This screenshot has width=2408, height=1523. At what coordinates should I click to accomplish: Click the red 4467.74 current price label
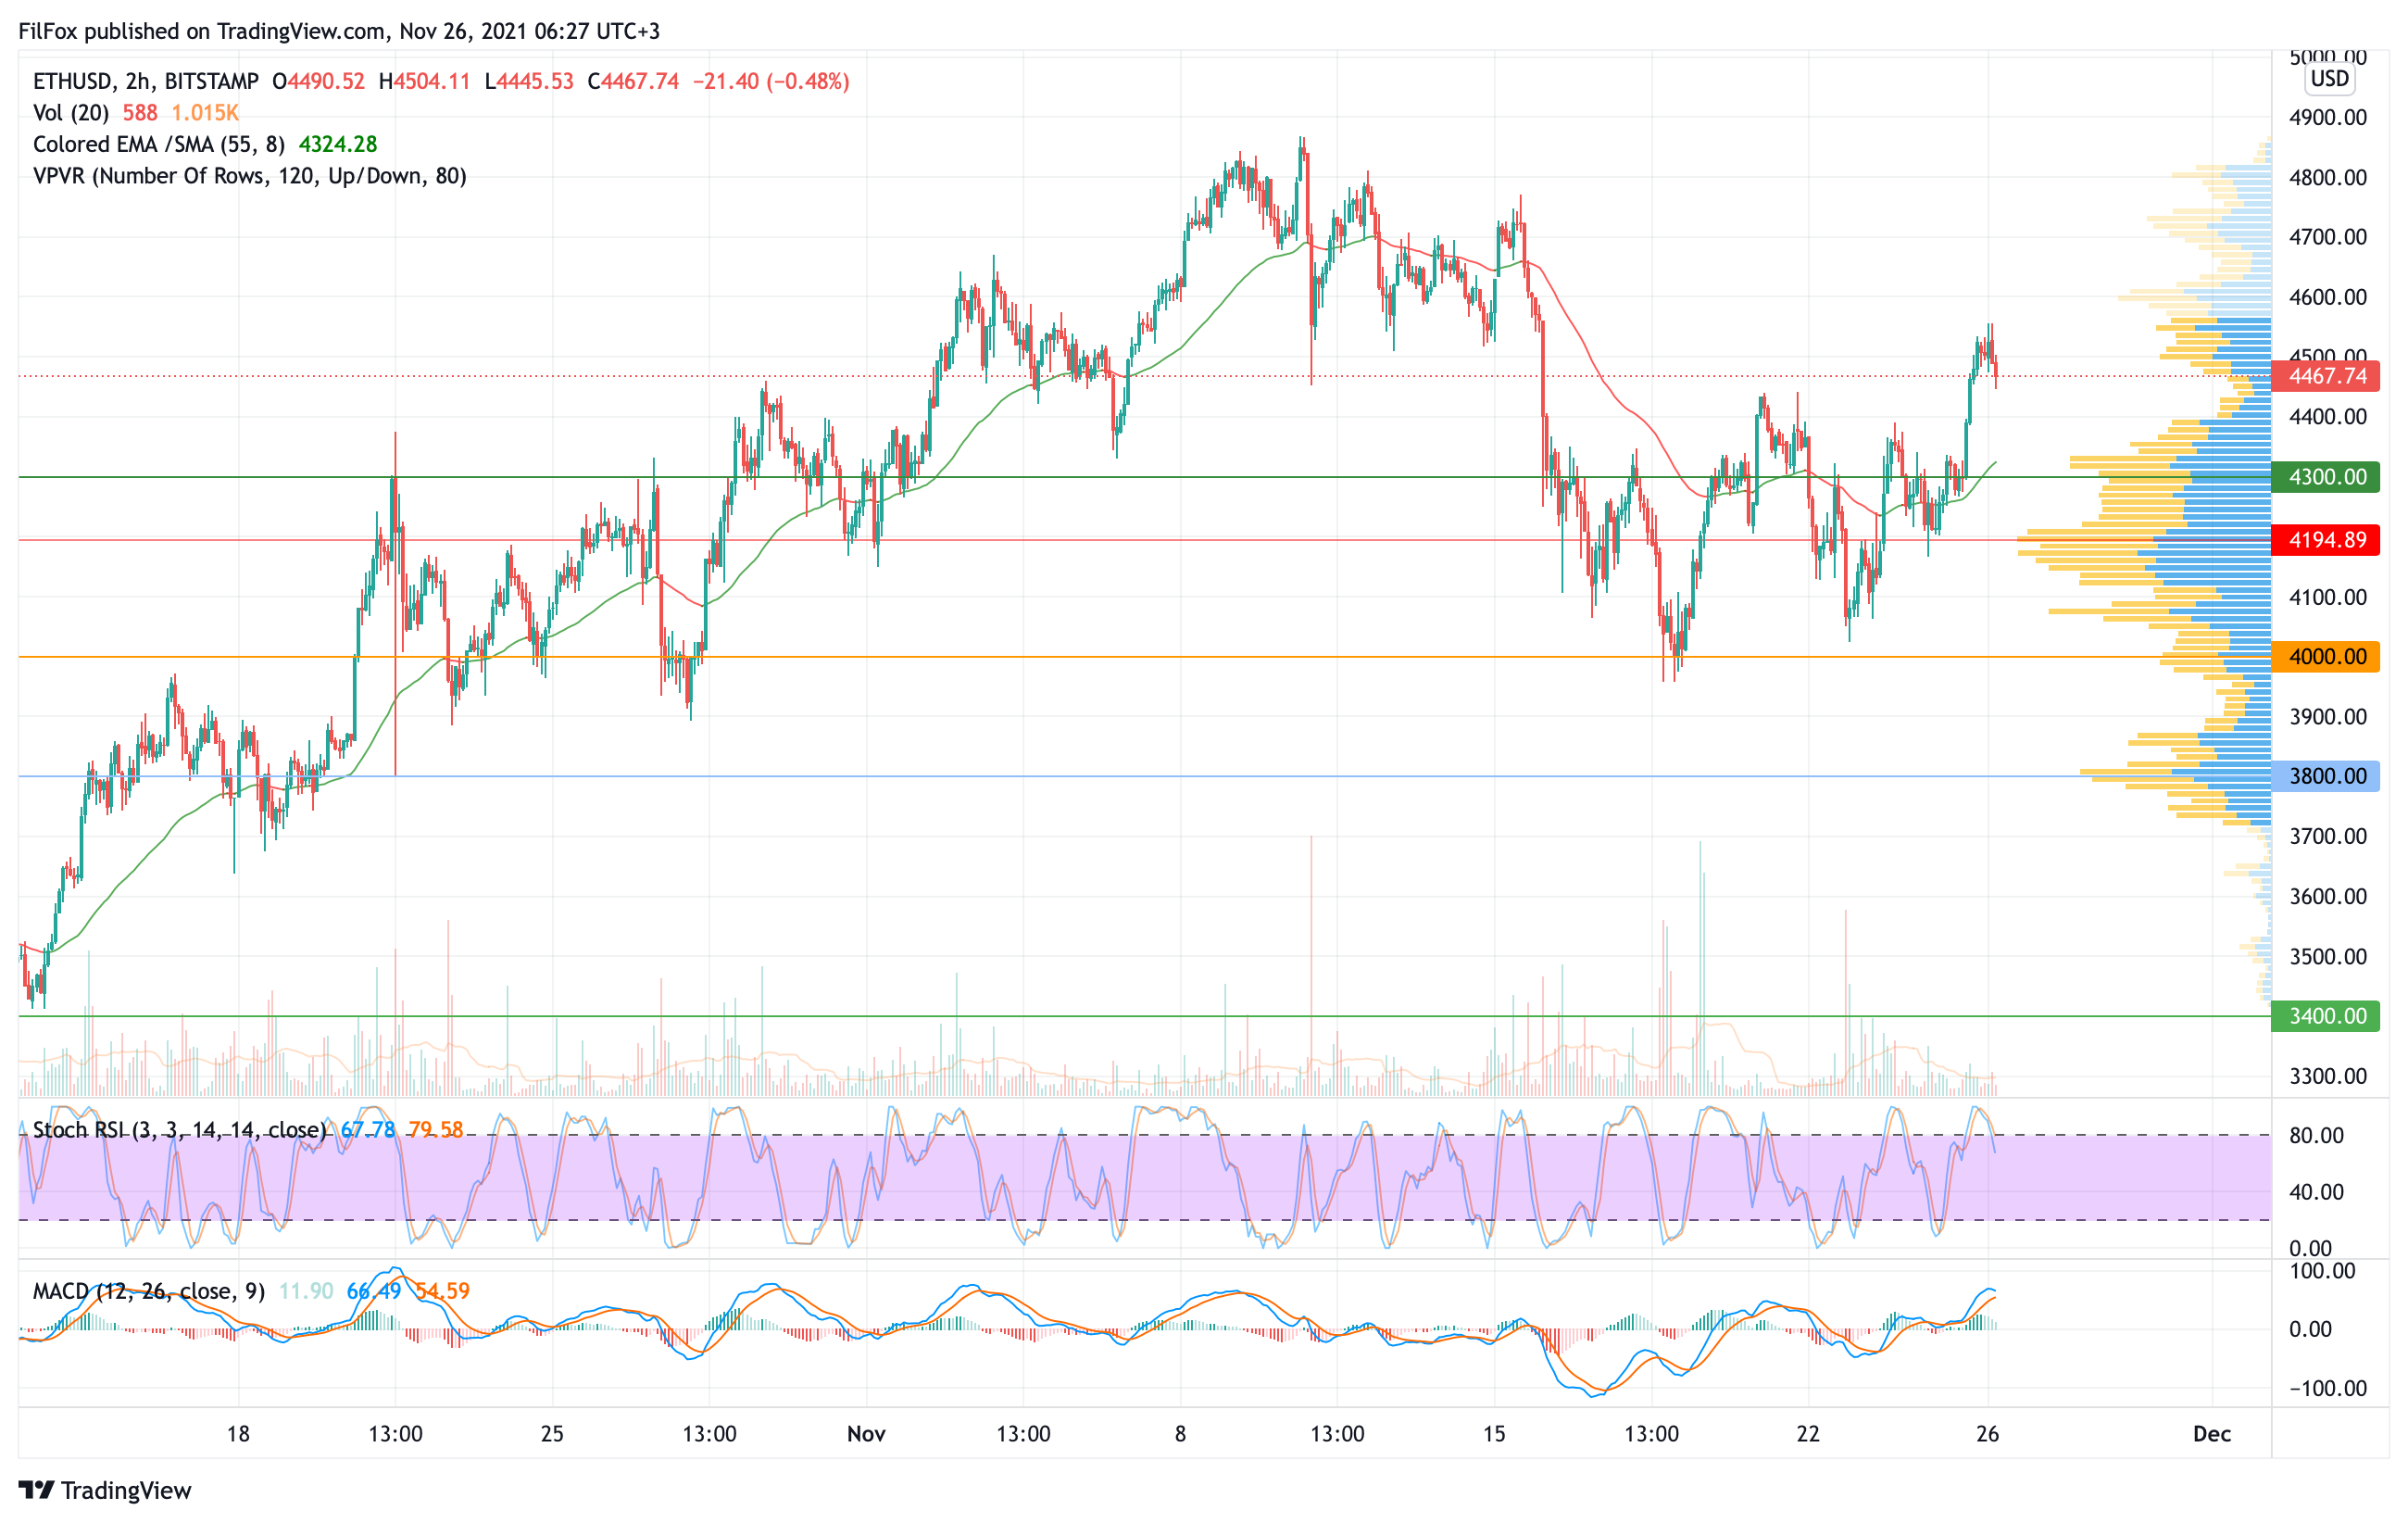click(2326, 376)
